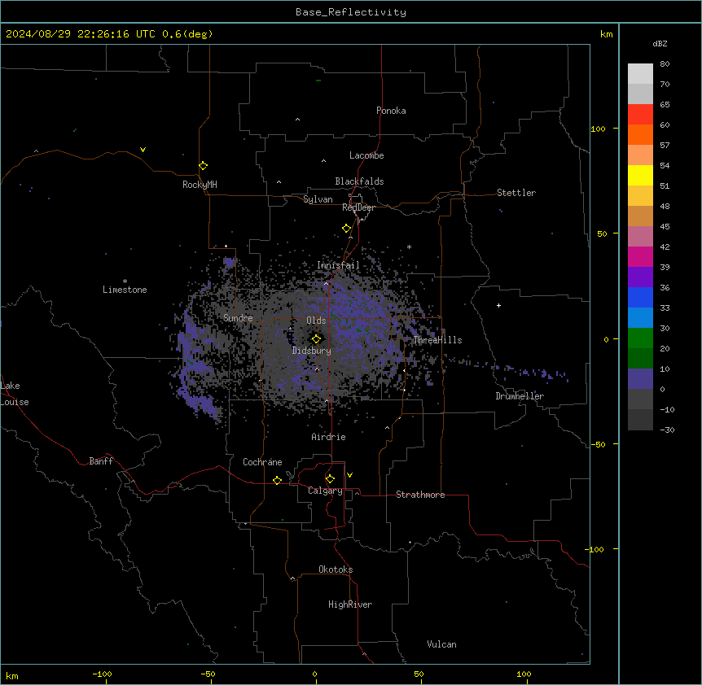
Task: Select the orange 57-60 dBZ legend swatch
Action: pyautogui.click(x=640, y=134)
